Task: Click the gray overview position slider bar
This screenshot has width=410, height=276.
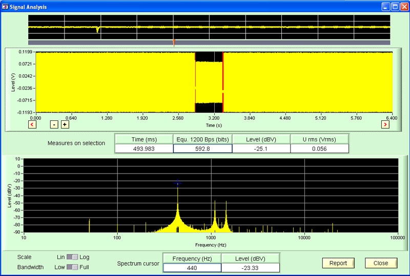Action: point(209,43)
